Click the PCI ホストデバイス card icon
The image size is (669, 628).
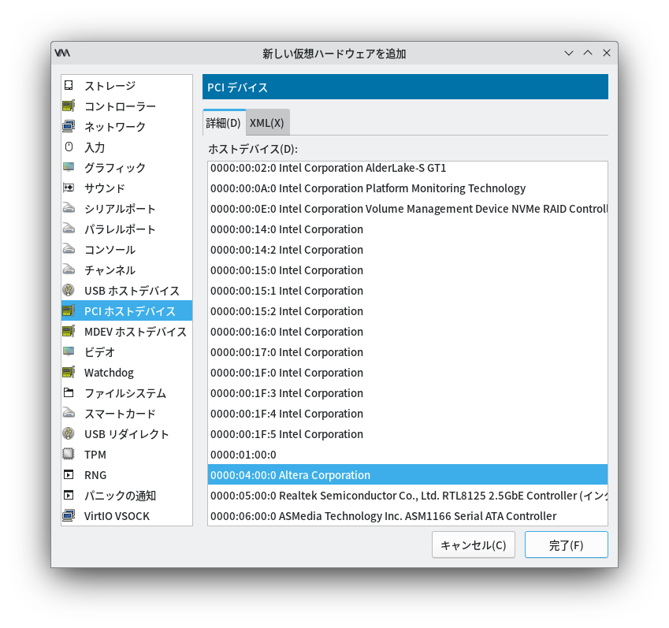pyautogui.click(x=69, y=310)
